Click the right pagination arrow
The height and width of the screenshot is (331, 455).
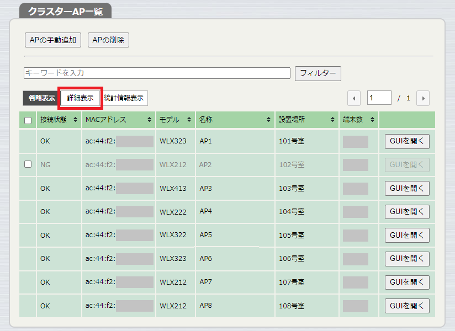(x=422, y=98)
